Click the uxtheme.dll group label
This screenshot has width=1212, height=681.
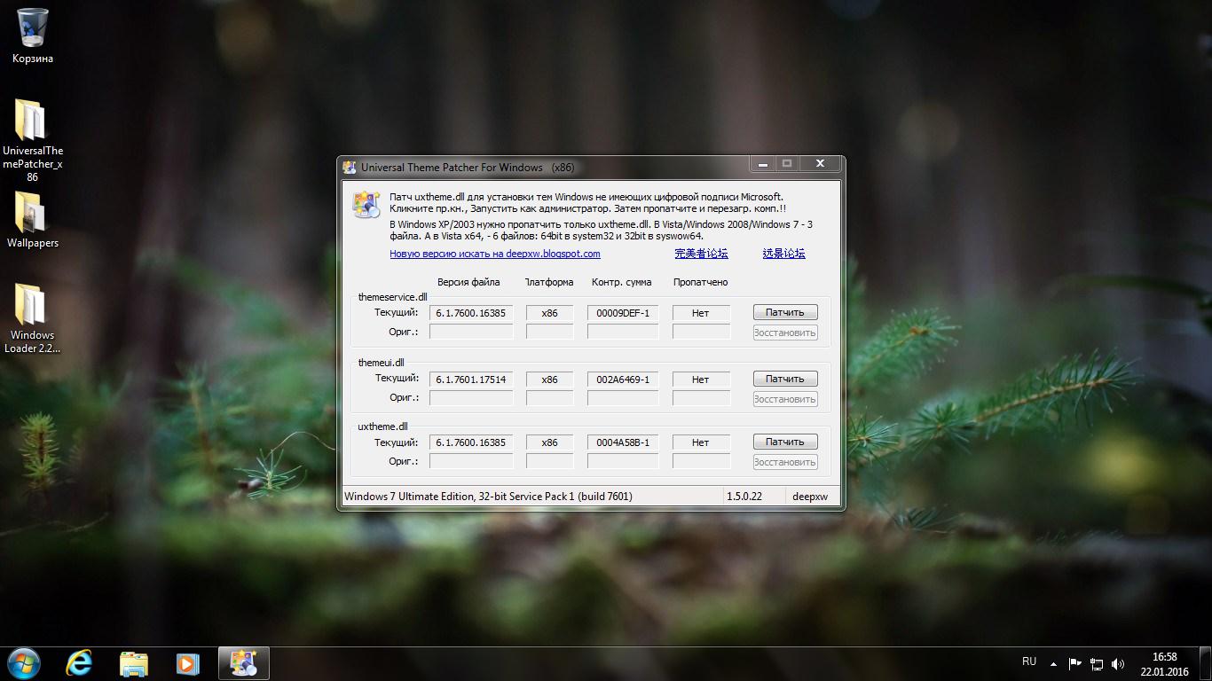(x=382, y=427)
